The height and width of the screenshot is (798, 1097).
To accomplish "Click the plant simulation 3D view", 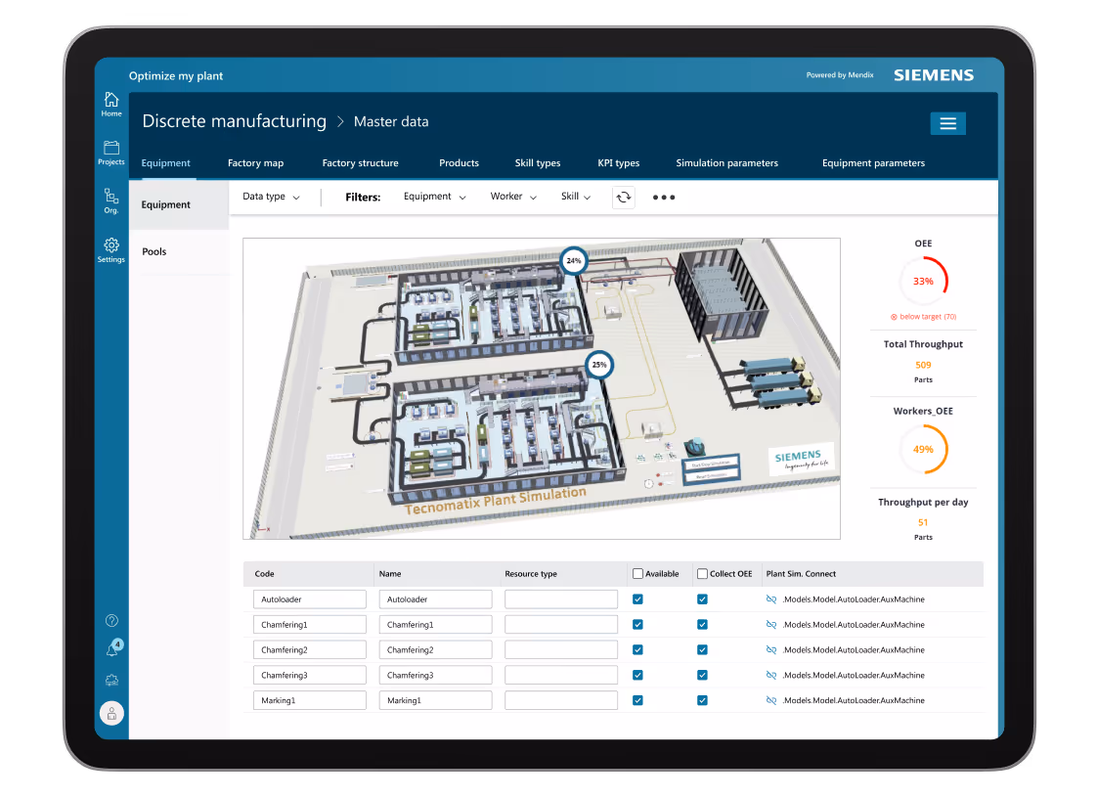I will [542, 388].
